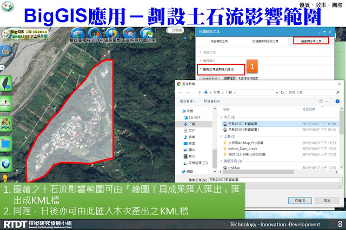Open the magnifier search icon in top toolbar
346x230 pixels.
(130, 33)
